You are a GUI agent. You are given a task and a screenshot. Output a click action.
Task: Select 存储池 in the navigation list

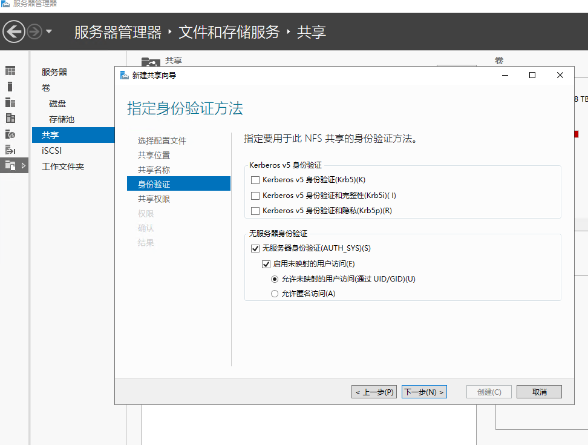[62, 119]
